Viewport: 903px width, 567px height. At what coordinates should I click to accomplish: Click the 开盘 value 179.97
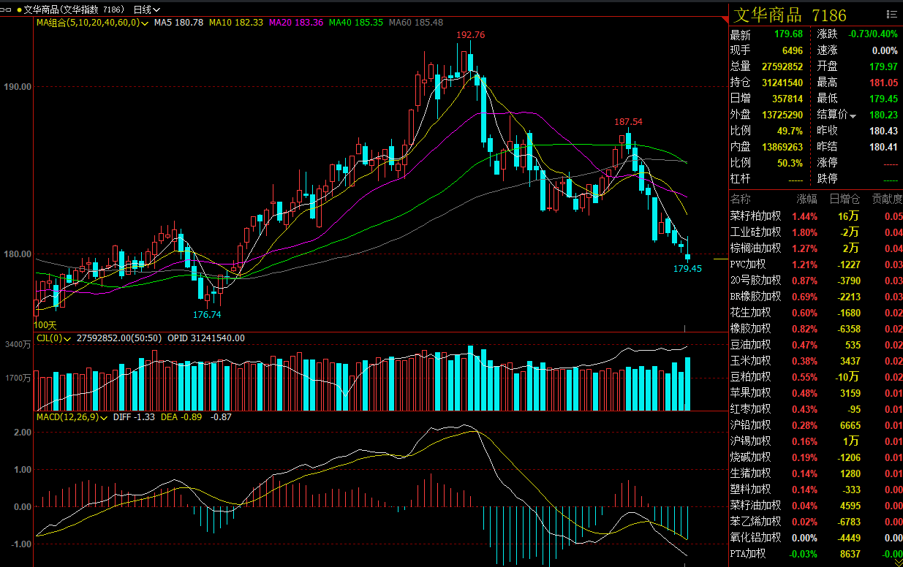(x=883, y=66)
